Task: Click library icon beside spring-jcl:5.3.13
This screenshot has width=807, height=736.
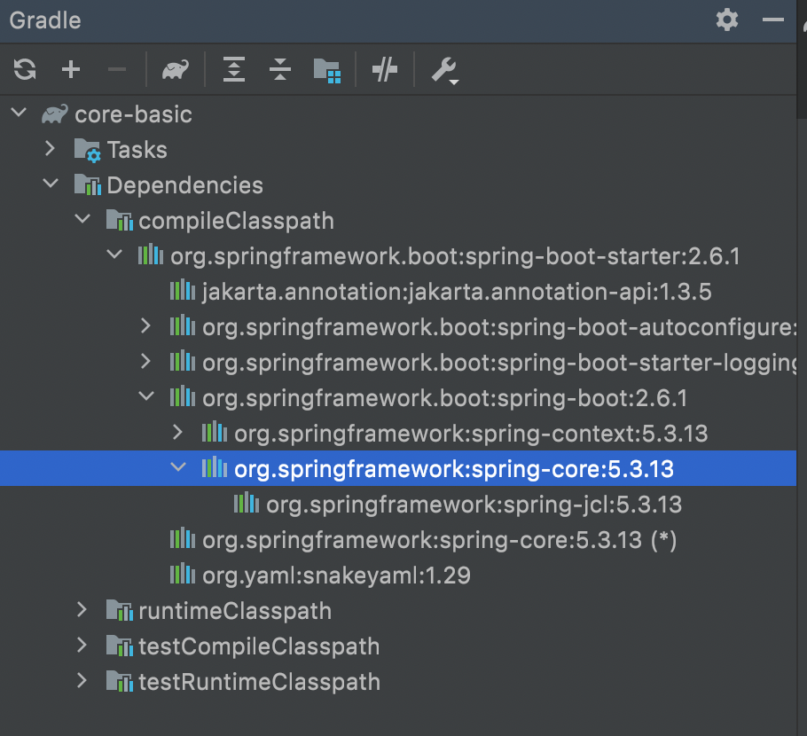Action: [246, 503]
